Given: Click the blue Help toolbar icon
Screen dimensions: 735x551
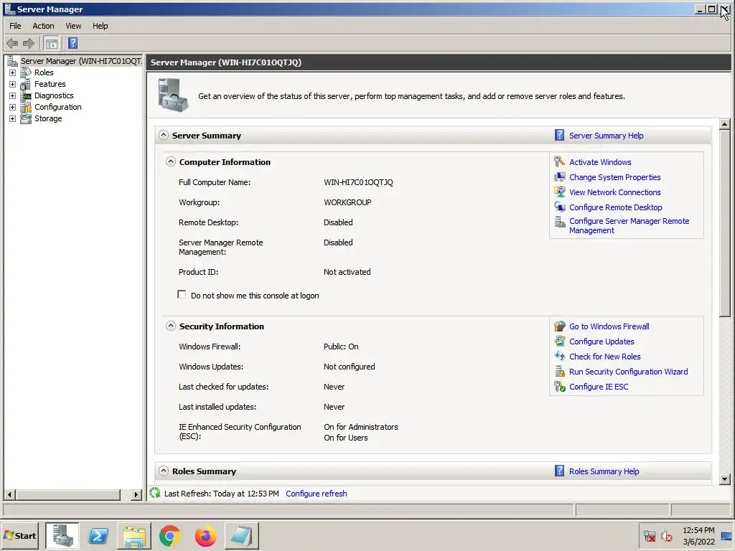Looking at the screenshot, I should 72,44.
